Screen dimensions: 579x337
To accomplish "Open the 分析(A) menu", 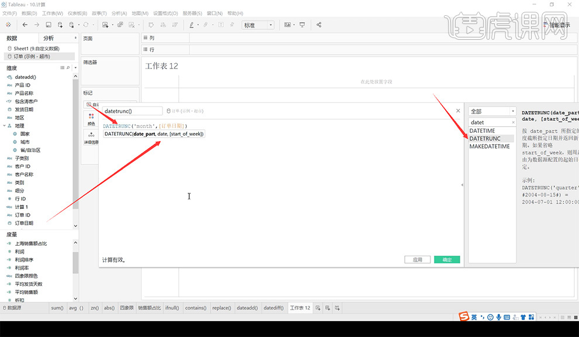I will 119,13.
